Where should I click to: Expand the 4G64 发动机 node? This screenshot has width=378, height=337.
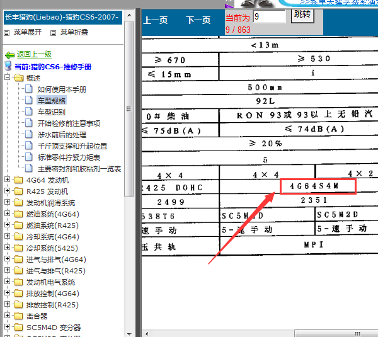pyautogui.click(x=7, y=180)
